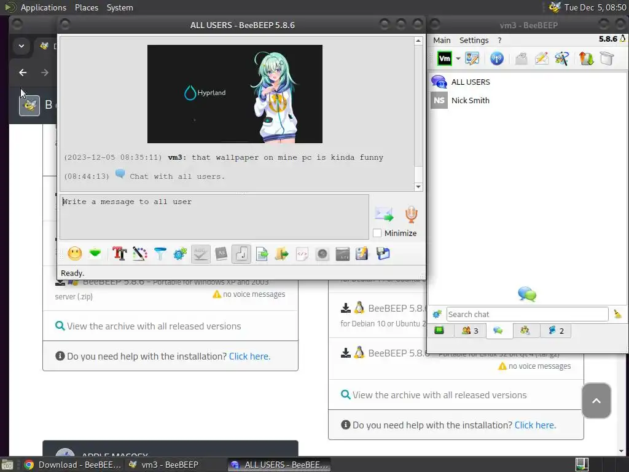
Task: Click the send file document icon
Action: [x=262, y=254]
